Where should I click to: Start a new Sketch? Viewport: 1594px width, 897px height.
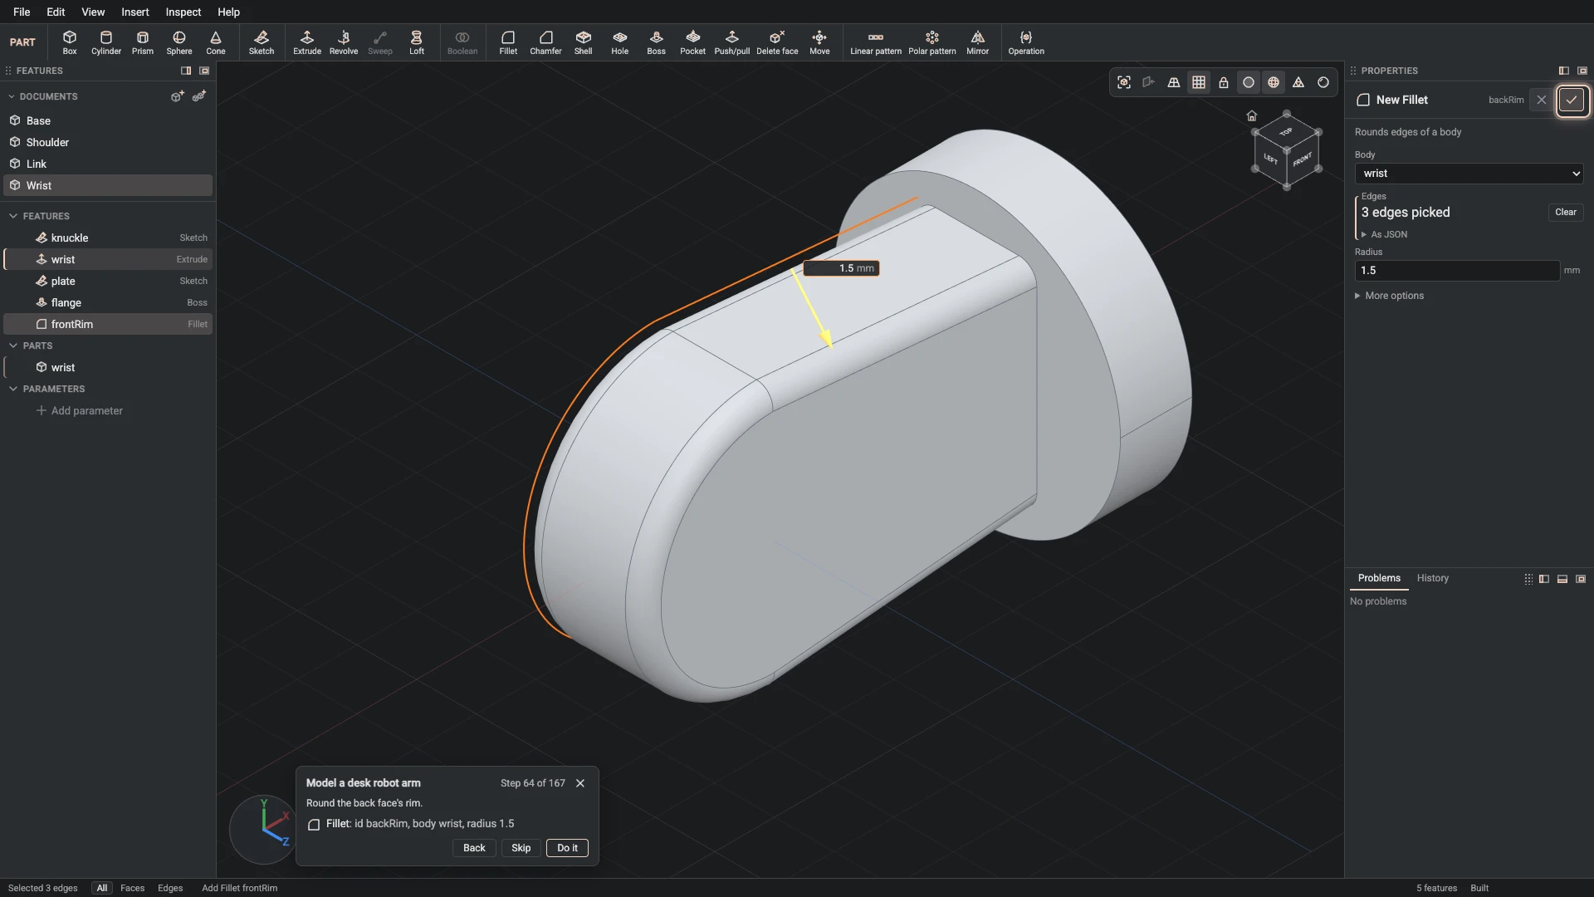(x=262, y=42)
